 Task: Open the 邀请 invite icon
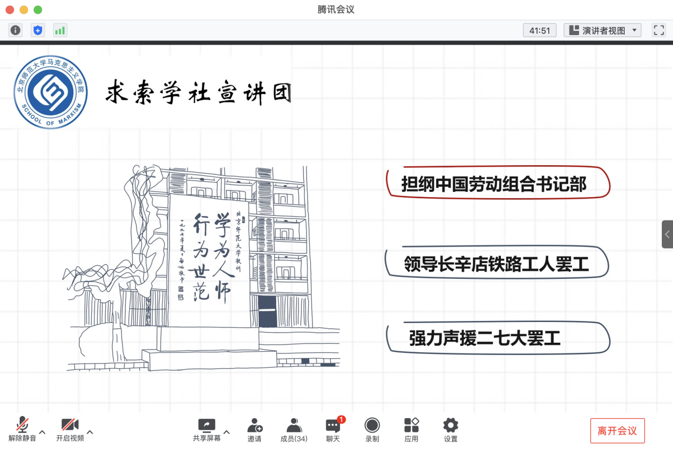pos(254,429)
